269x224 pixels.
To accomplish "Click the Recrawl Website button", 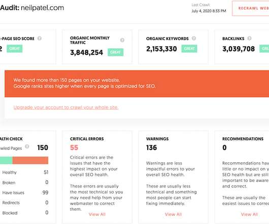I will 251,9.
